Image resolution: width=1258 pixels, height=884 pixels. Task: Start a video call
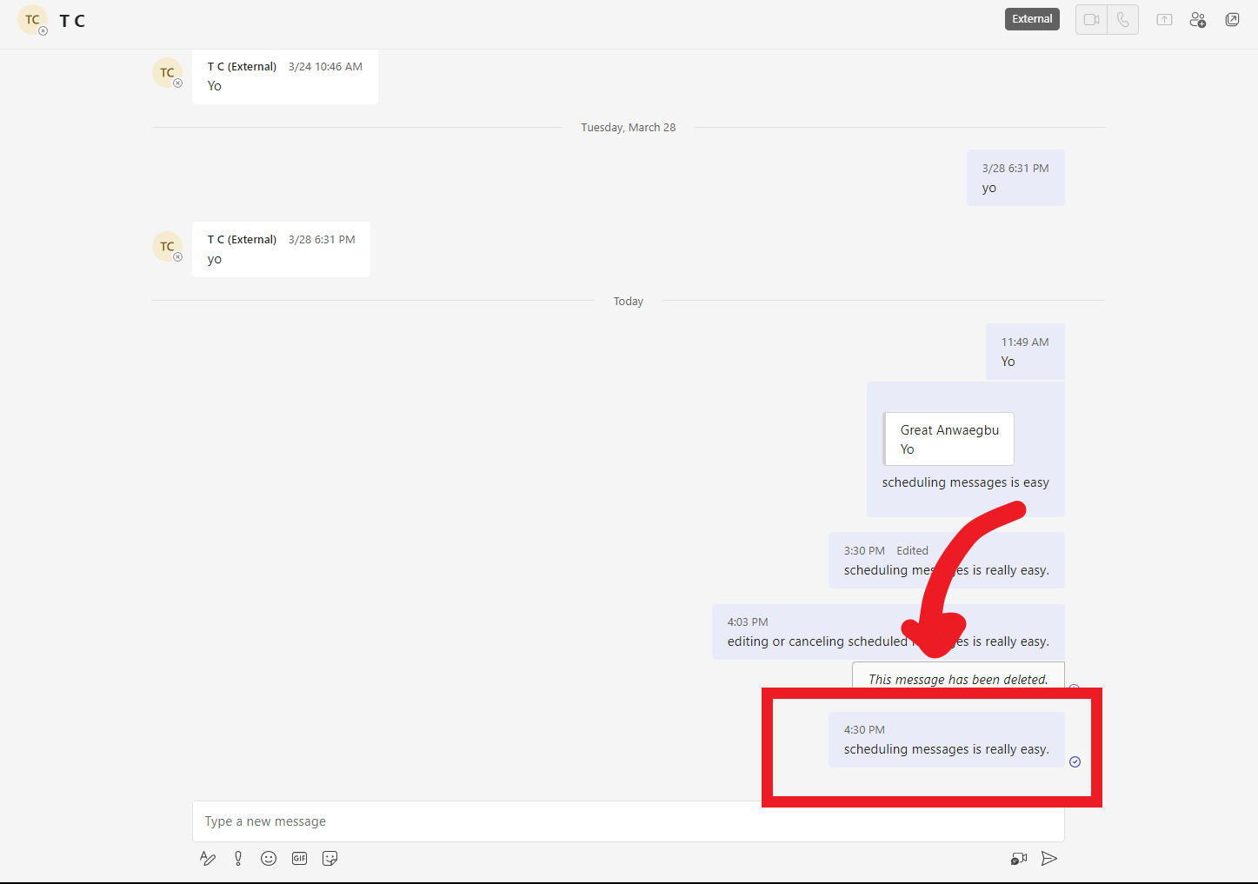[1090, 19]
